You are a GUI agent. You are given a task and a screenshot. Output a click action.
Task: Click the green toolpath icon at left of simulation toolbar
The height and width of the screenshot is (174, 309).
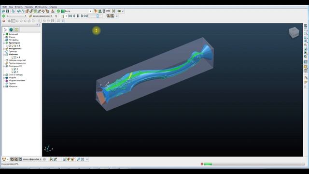pos(3,16)
